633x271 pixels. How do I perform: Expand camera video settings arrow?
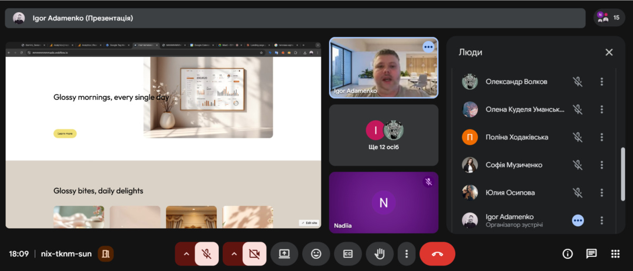point(234,254)
